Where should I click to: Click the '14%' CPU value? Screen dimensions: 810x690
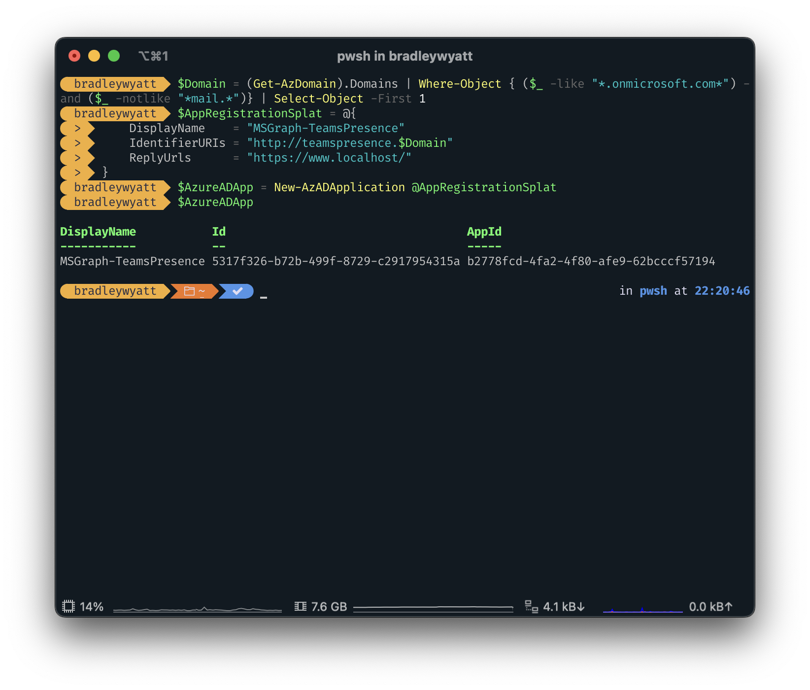click(x=92, y=607)
